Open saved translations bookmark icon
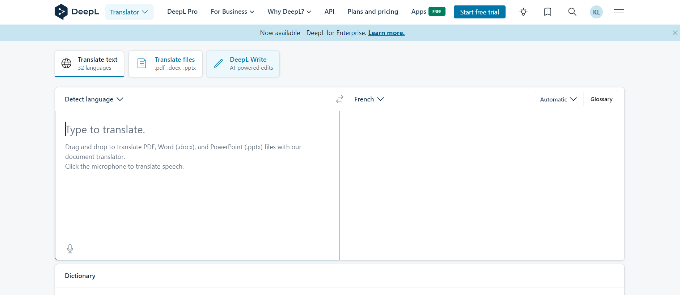This screenshot has height=295, width=680. click(548, 12)
